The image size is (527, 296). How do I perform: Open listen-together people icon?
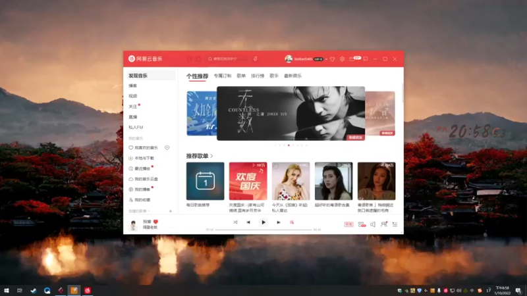(384, 224)
